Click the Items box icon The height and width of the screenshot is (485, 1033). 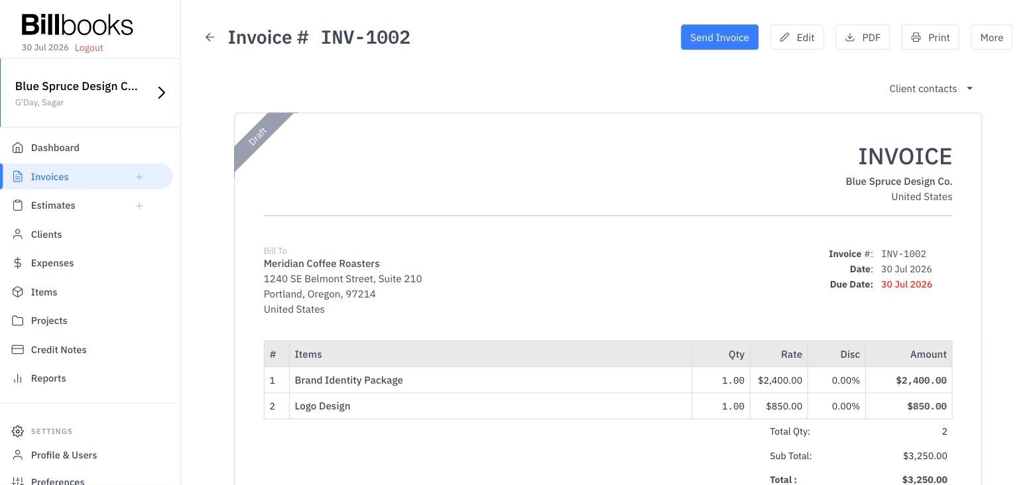pos(18,292)
